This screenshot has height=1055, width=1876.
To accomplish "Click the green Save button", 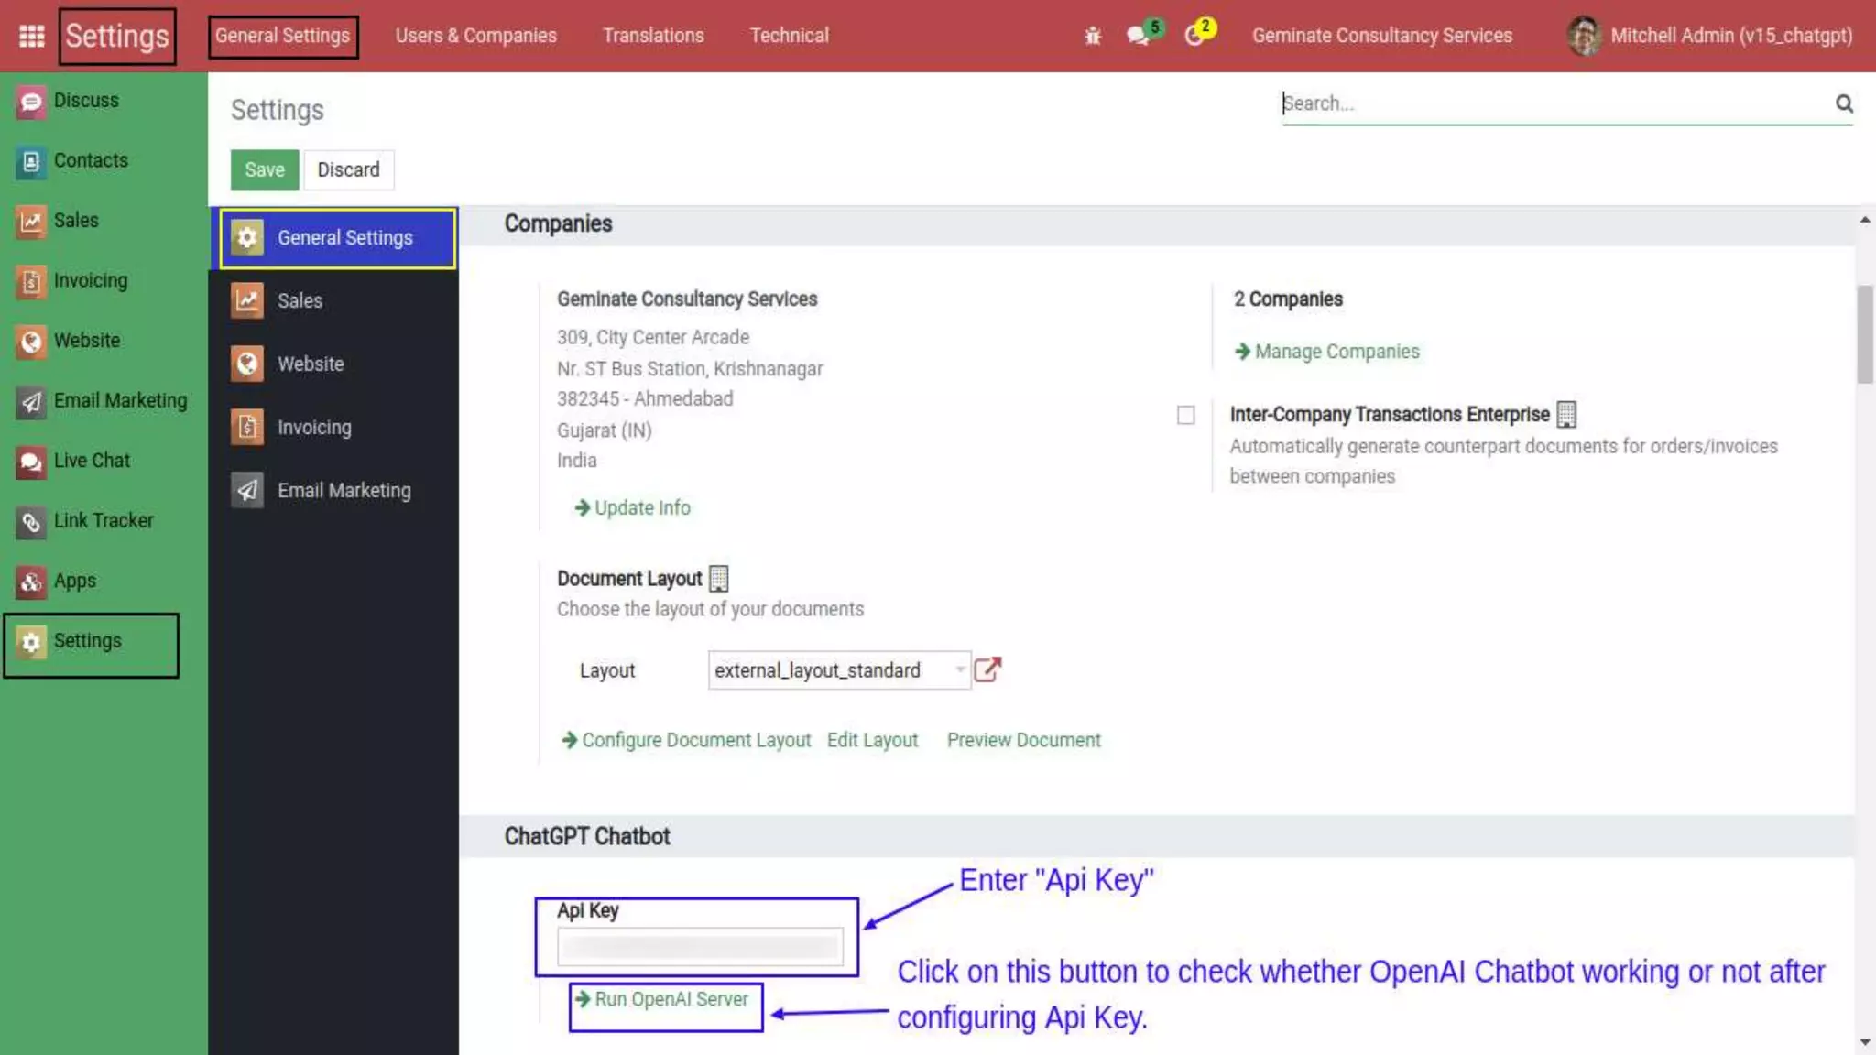I will pos(264,170).
